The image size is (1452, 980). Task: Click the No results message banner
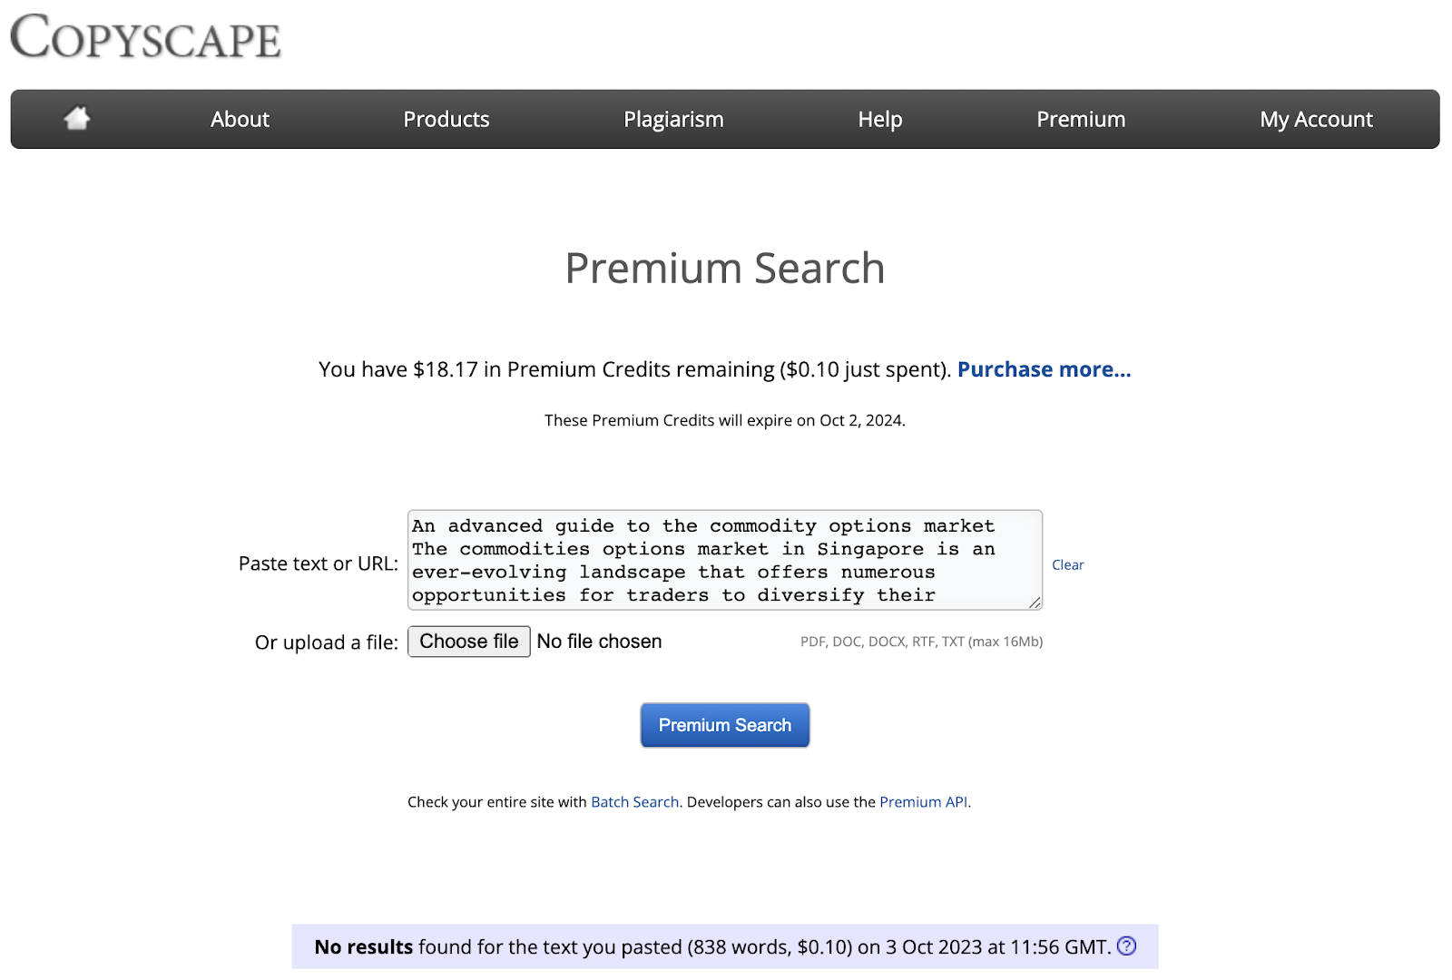724,946
